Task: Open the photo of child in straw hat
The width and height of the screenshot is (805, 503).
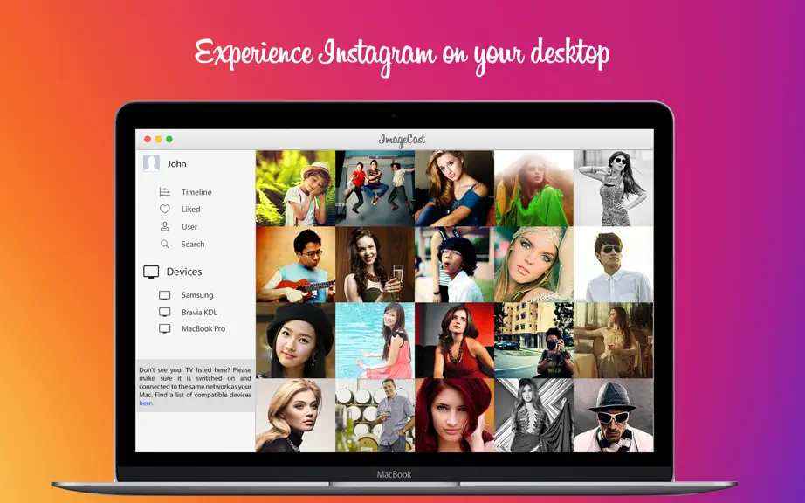Action: [x=296, y=188]
